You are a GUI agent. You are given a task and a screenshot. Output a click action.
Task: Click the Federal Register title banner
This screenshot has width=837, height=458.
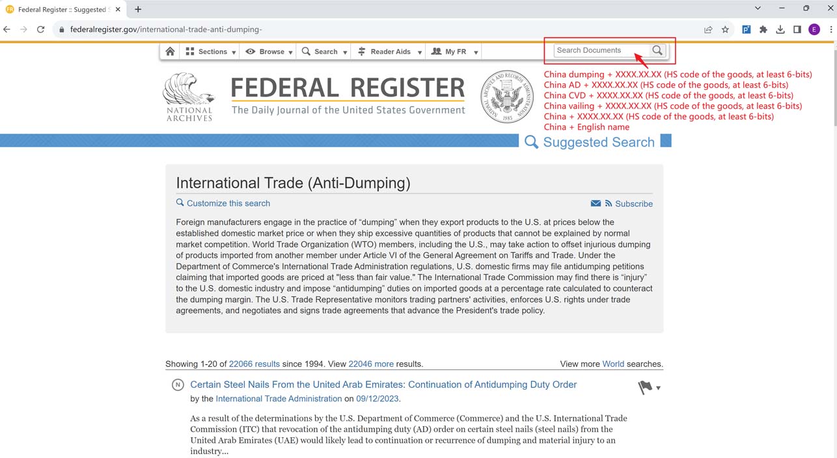(x=348, y=95)
